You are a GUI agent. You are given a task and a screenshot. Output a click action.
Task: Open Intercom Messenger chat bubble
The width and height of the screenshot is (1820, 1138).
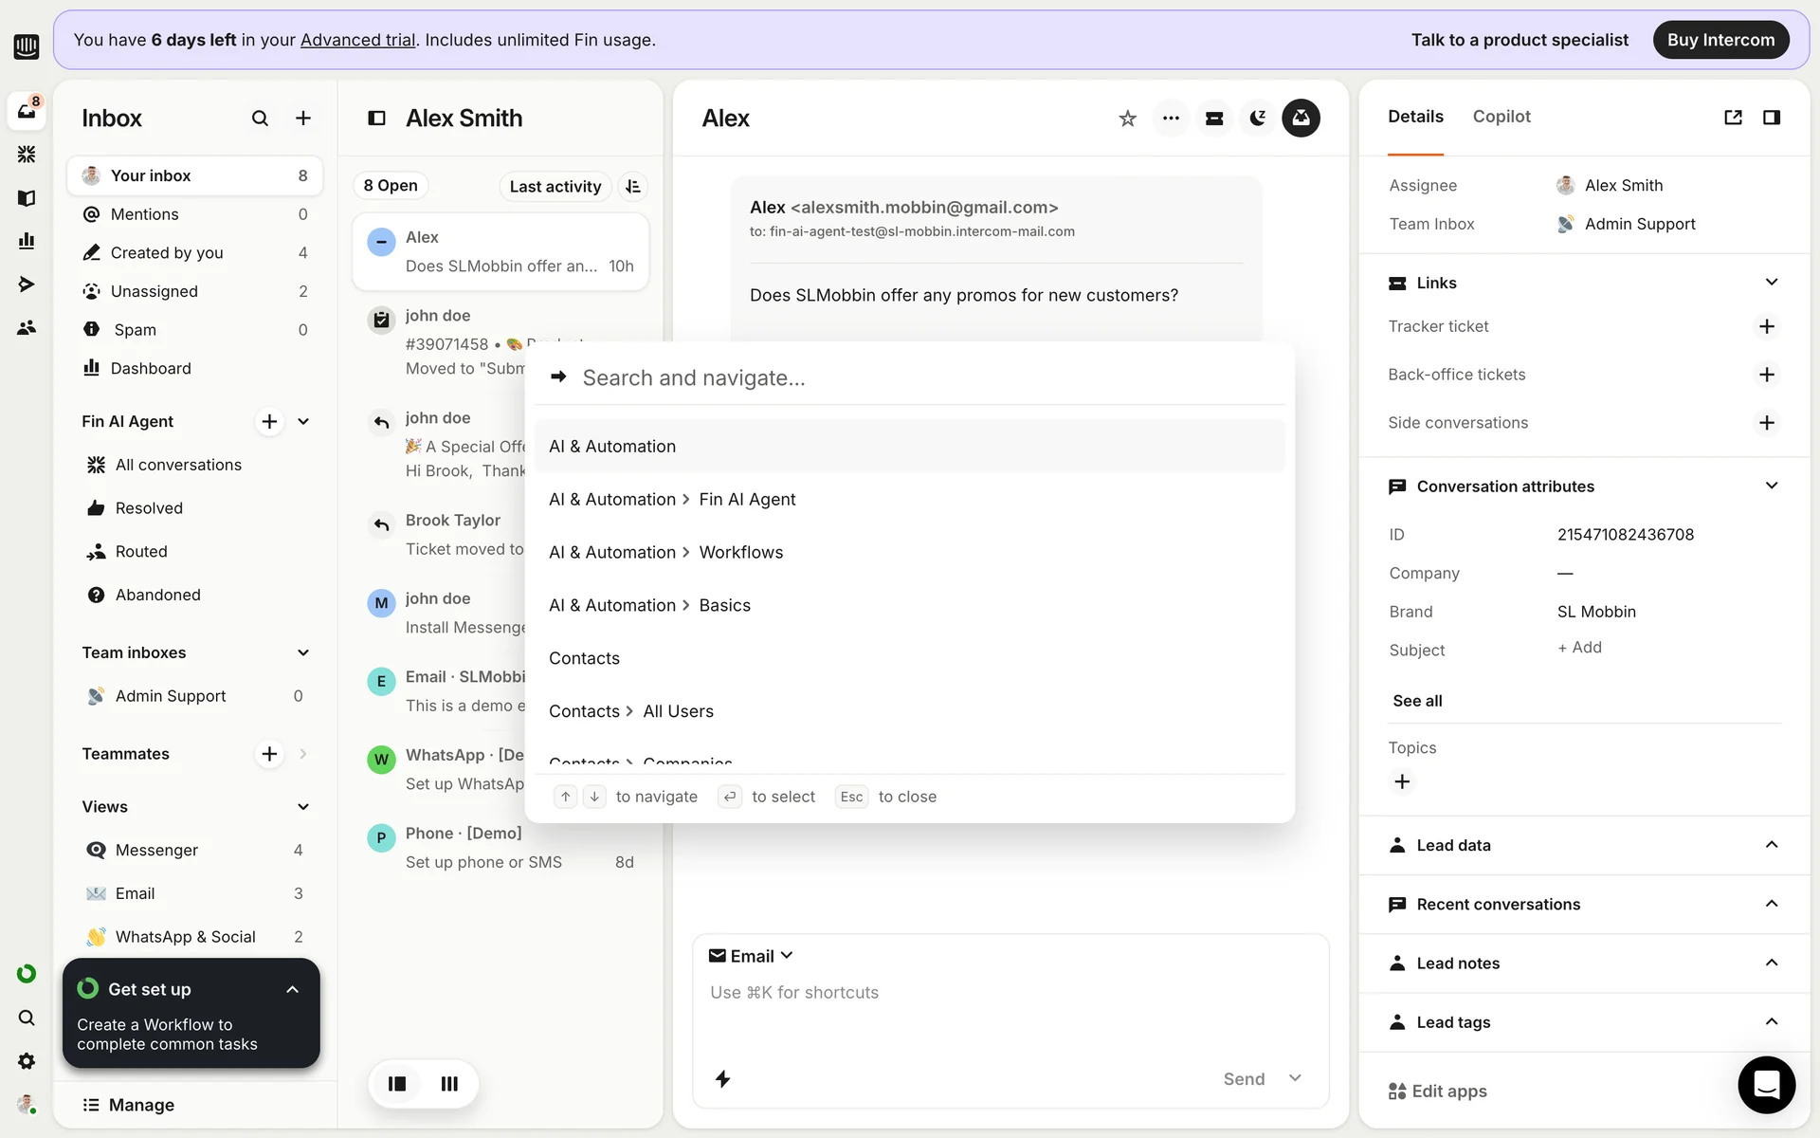coord(1766,1084)
